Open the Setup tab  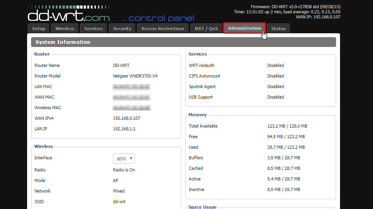coord(38,29)
